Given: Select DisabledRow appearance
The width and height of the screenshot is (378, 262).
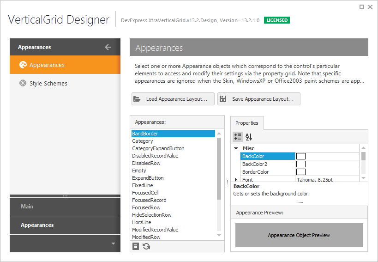Looking at the screenshot, I should pyautogui.click(x=173, y=163).
